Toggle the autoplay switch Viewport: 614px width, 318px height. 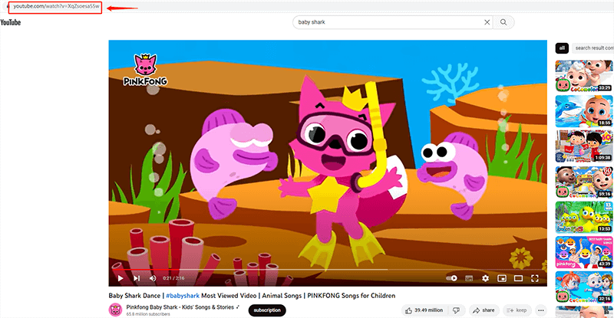pos(451,278)
